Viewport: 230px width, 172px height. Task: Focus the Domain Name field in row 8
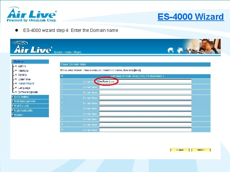point(145,119)
